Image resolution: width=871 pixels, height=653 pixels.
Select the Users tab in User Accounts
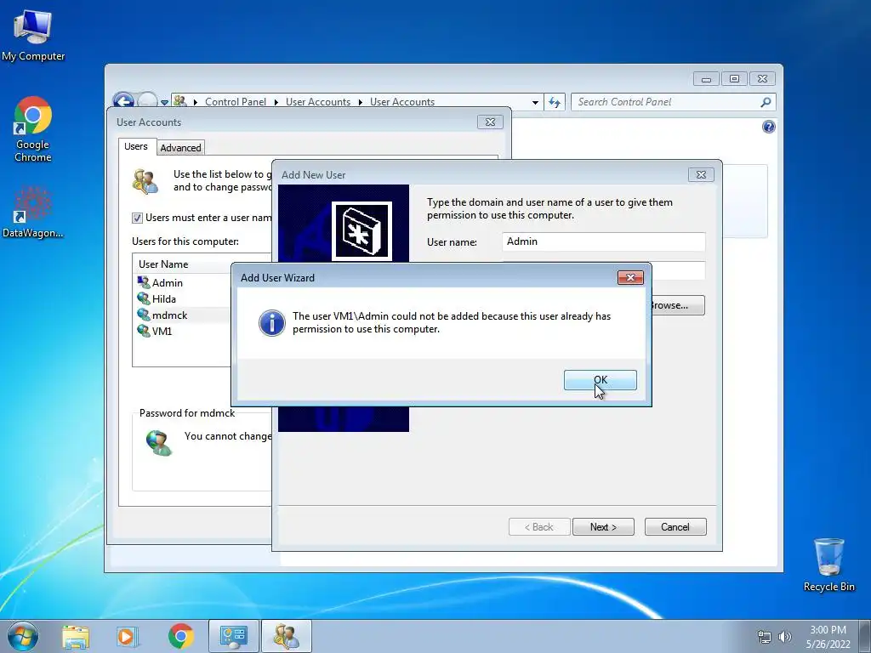[x=135, y=146]
